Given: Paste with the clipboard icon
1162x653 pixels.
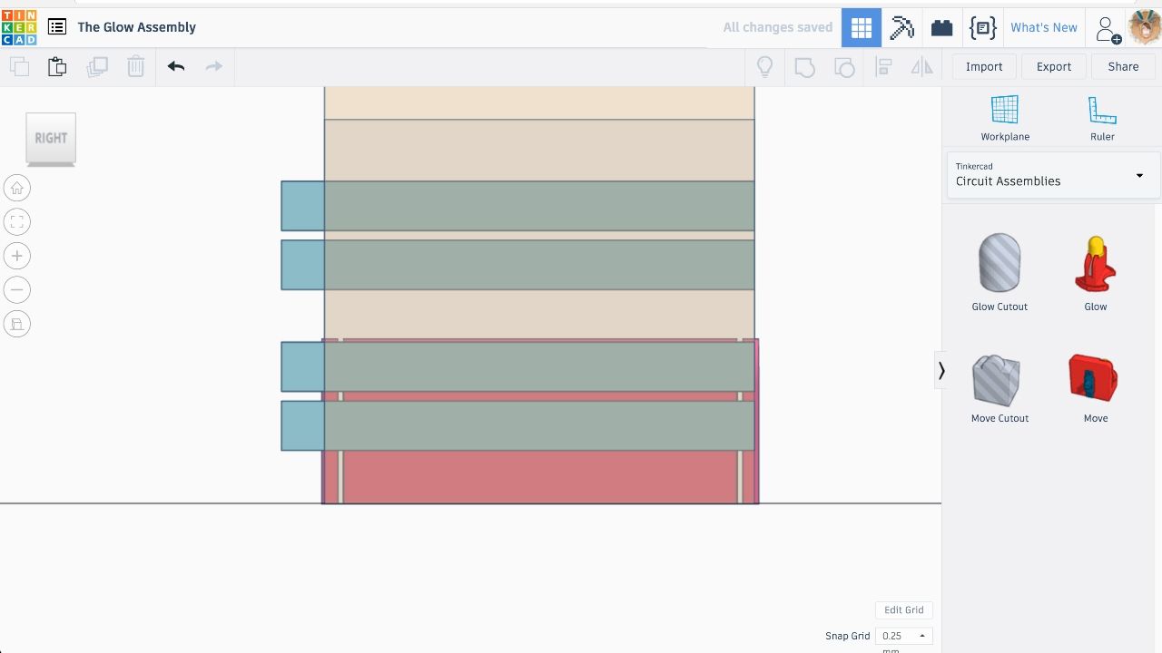Looking at the screenshot, I should click(57, 66).
